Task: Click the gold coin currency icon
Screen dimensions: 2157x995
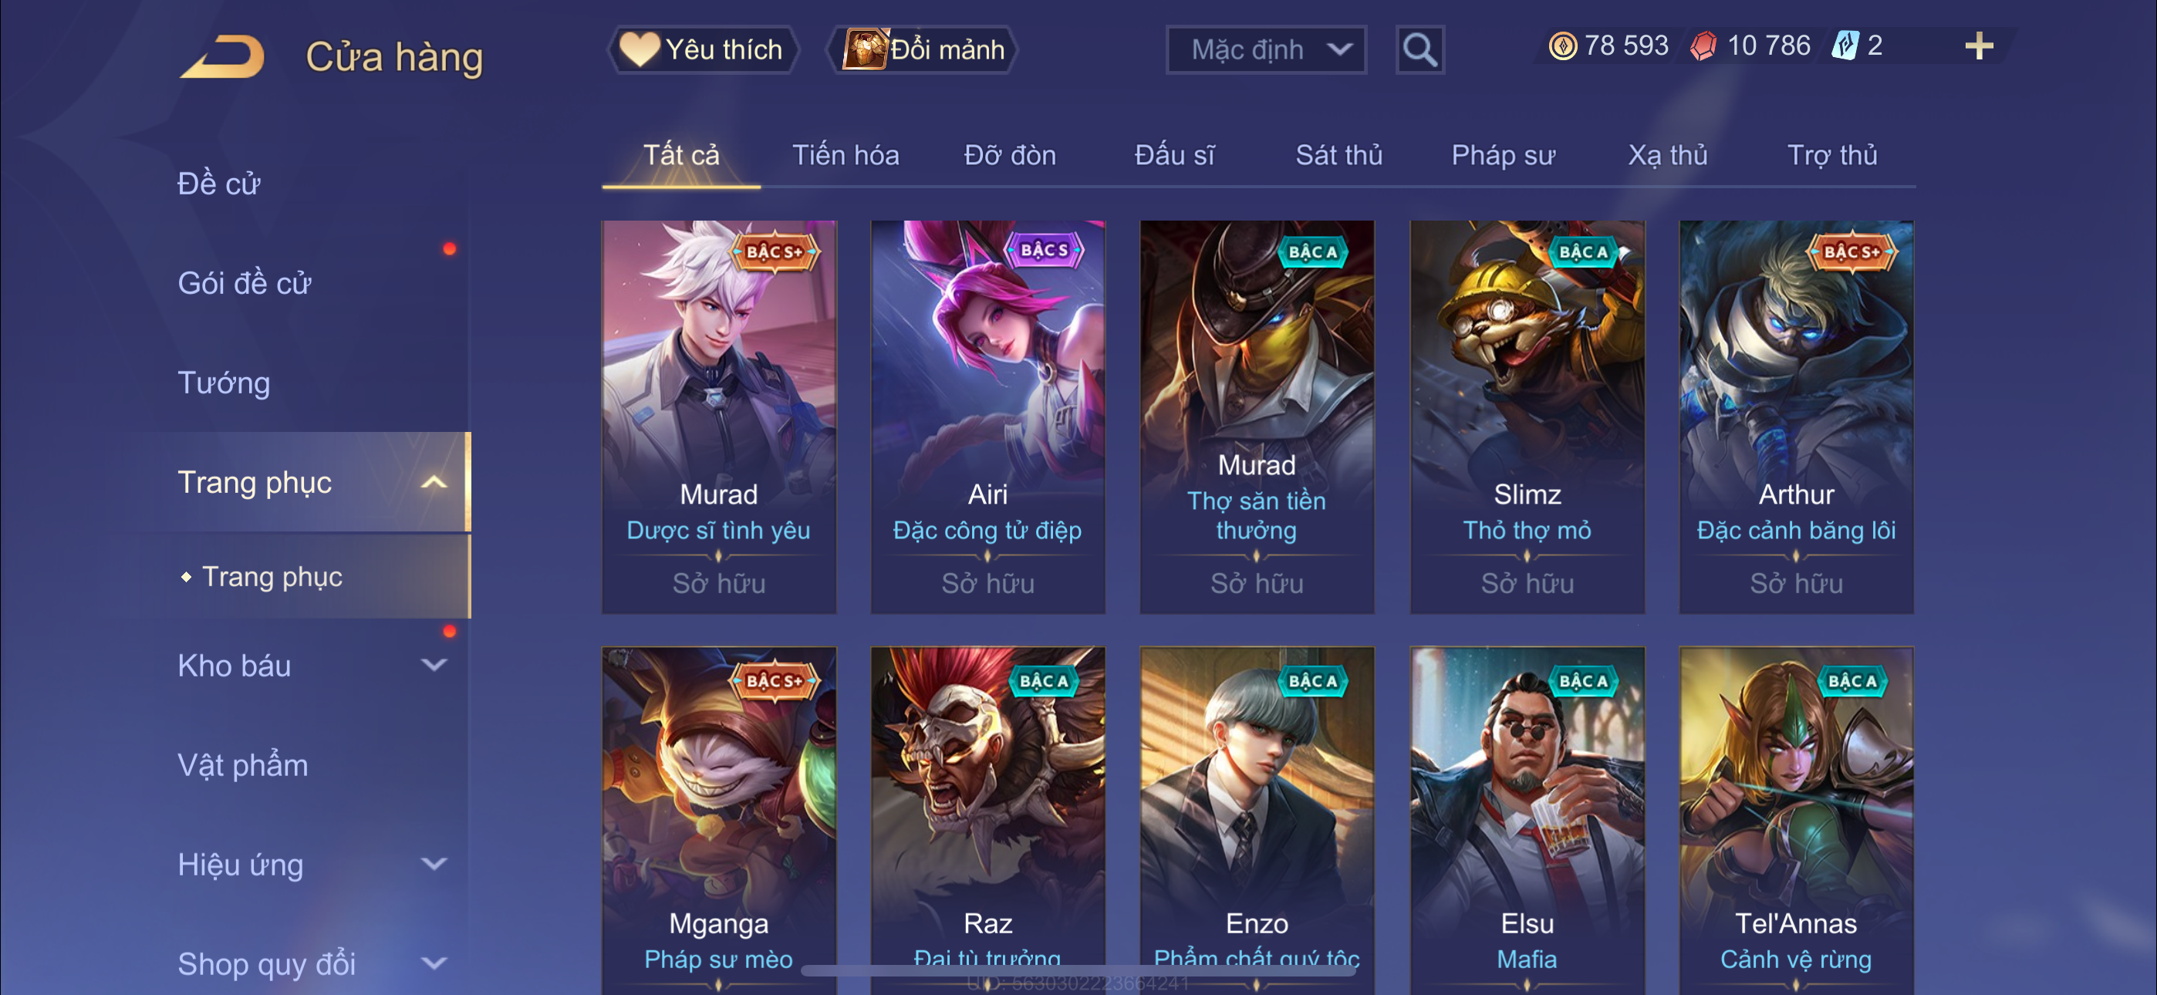Action: point(1561,46)
